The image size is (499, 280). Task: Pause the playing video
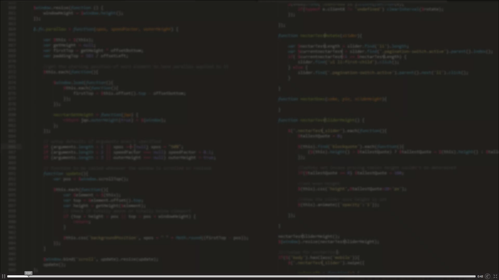(4, 276)
